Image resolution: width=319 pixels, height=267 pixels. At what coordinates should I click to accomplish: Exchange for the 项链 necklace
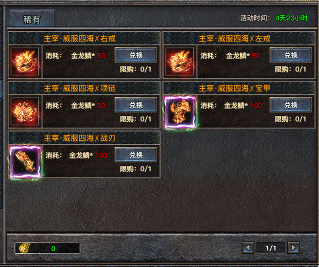pyautogui.click(x=136, y=105)
